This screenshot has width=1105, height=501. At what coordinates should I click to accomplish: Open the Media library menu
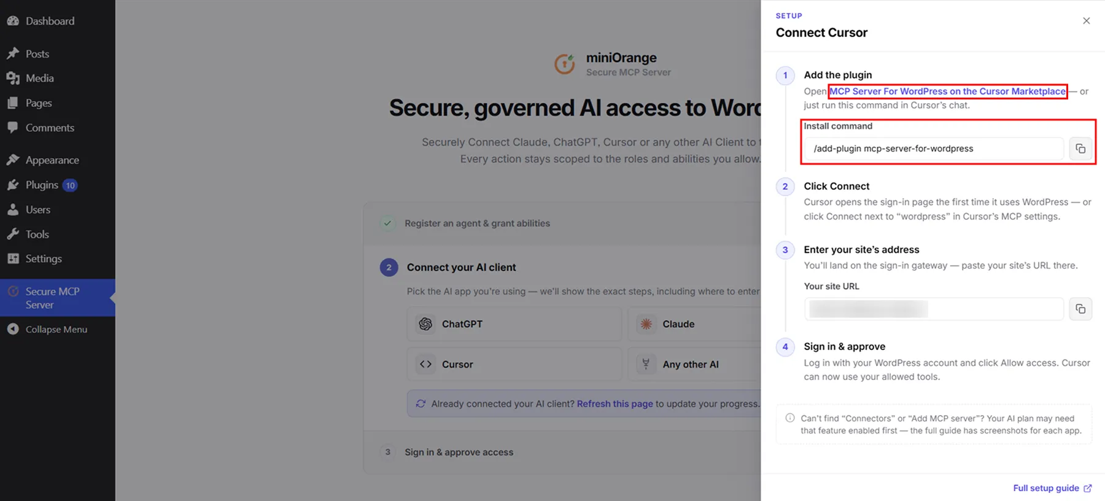click(x=57, y=78)
